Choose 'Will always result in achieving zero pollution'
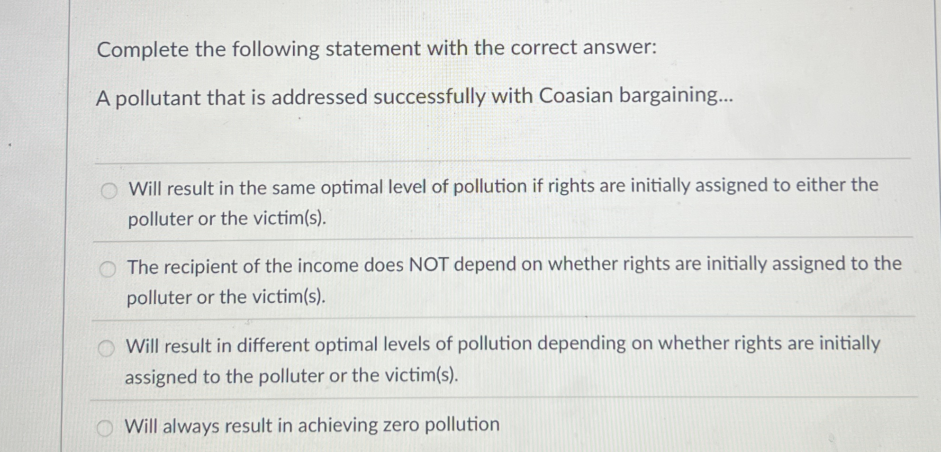 pyautogui.click(x=311, y=425)
